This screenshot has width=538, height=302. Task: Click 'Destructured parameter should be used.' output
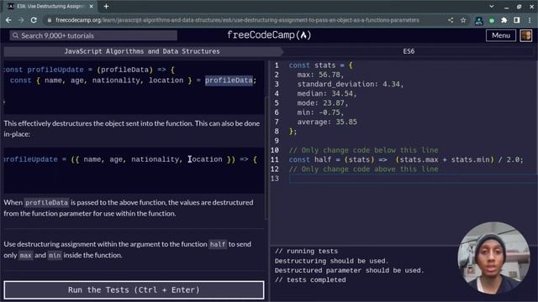click(x=349, y=270)
